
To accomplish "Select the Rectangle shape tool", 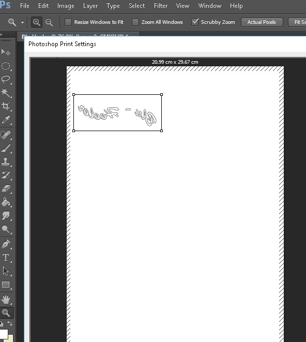I will [x=6, y=284].
